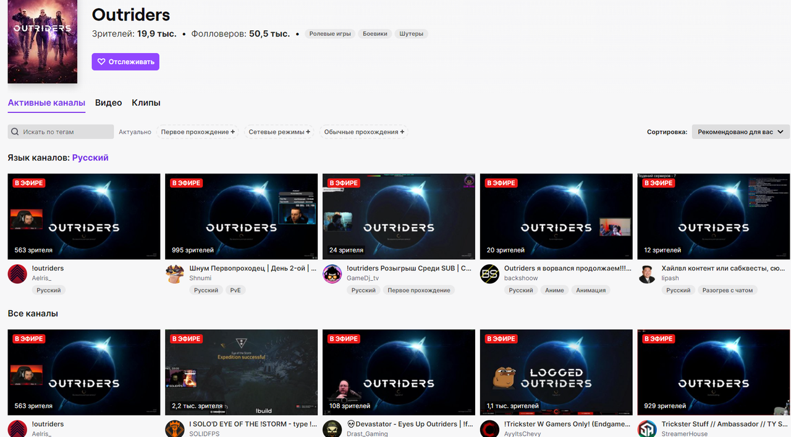Open AyyItsChevy Logged Outriders stream thumbnail
This screenshot has width=791, height=437.
pyautogui.click(x=556, y=372)
